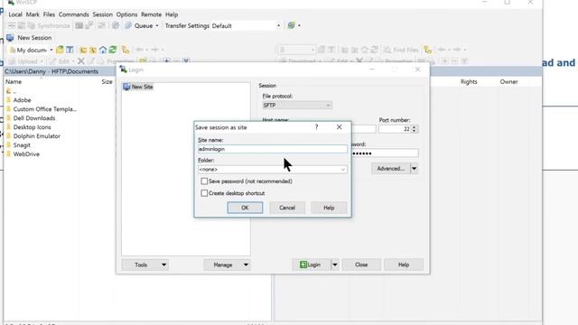Refresh the local panel with green arrows icon
Screen dimensions: 578x325
(113, 50)
